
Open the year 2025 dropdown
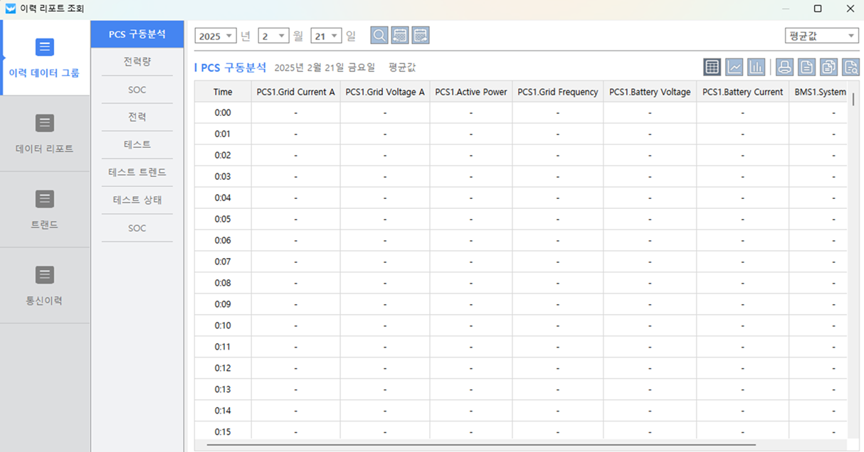click(x=216, y=36)
